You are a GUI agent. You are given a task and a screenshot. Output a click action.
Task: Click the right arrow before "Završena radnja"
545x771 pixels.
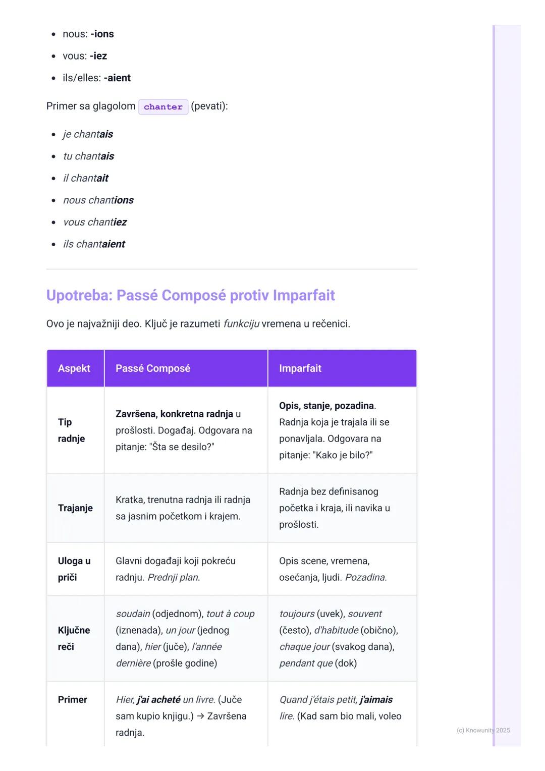200,716
